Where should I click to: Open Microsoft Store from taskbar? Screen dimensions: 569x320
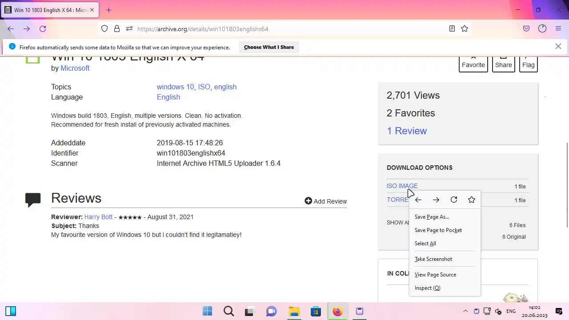pos(316,311)
